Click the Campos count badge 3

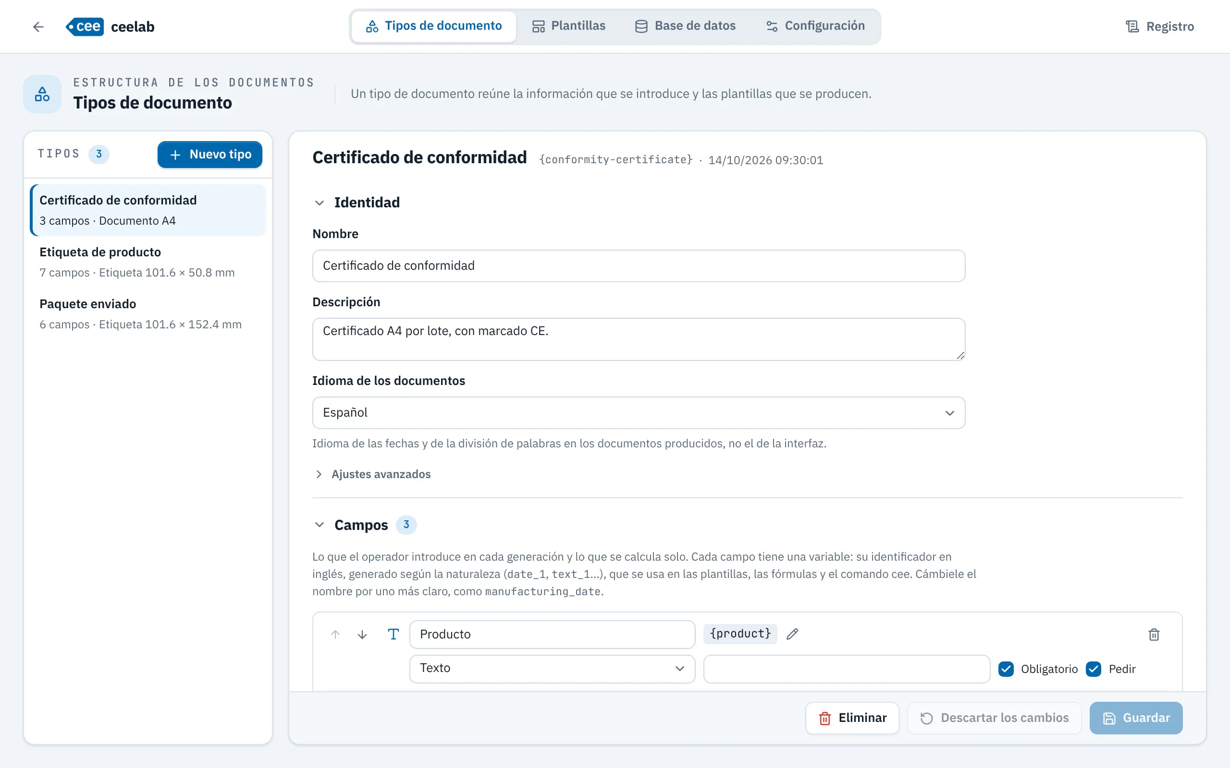click(406, 525)
